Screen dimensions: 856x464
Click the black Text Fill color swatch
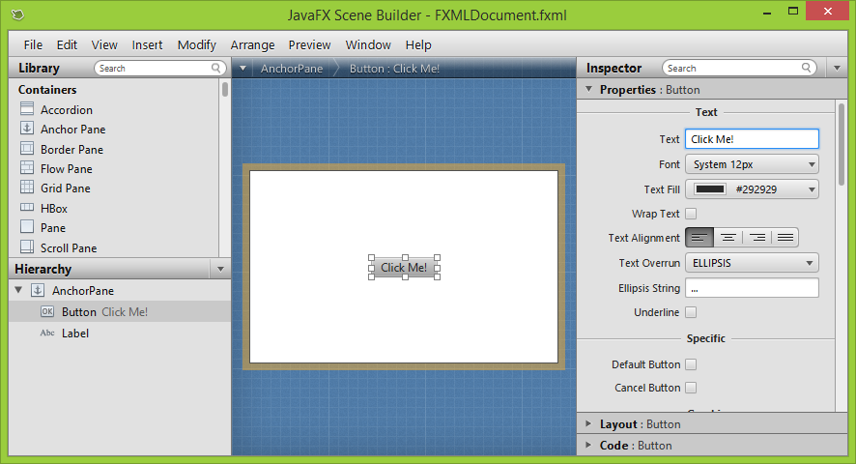click(x=710, y=189)
